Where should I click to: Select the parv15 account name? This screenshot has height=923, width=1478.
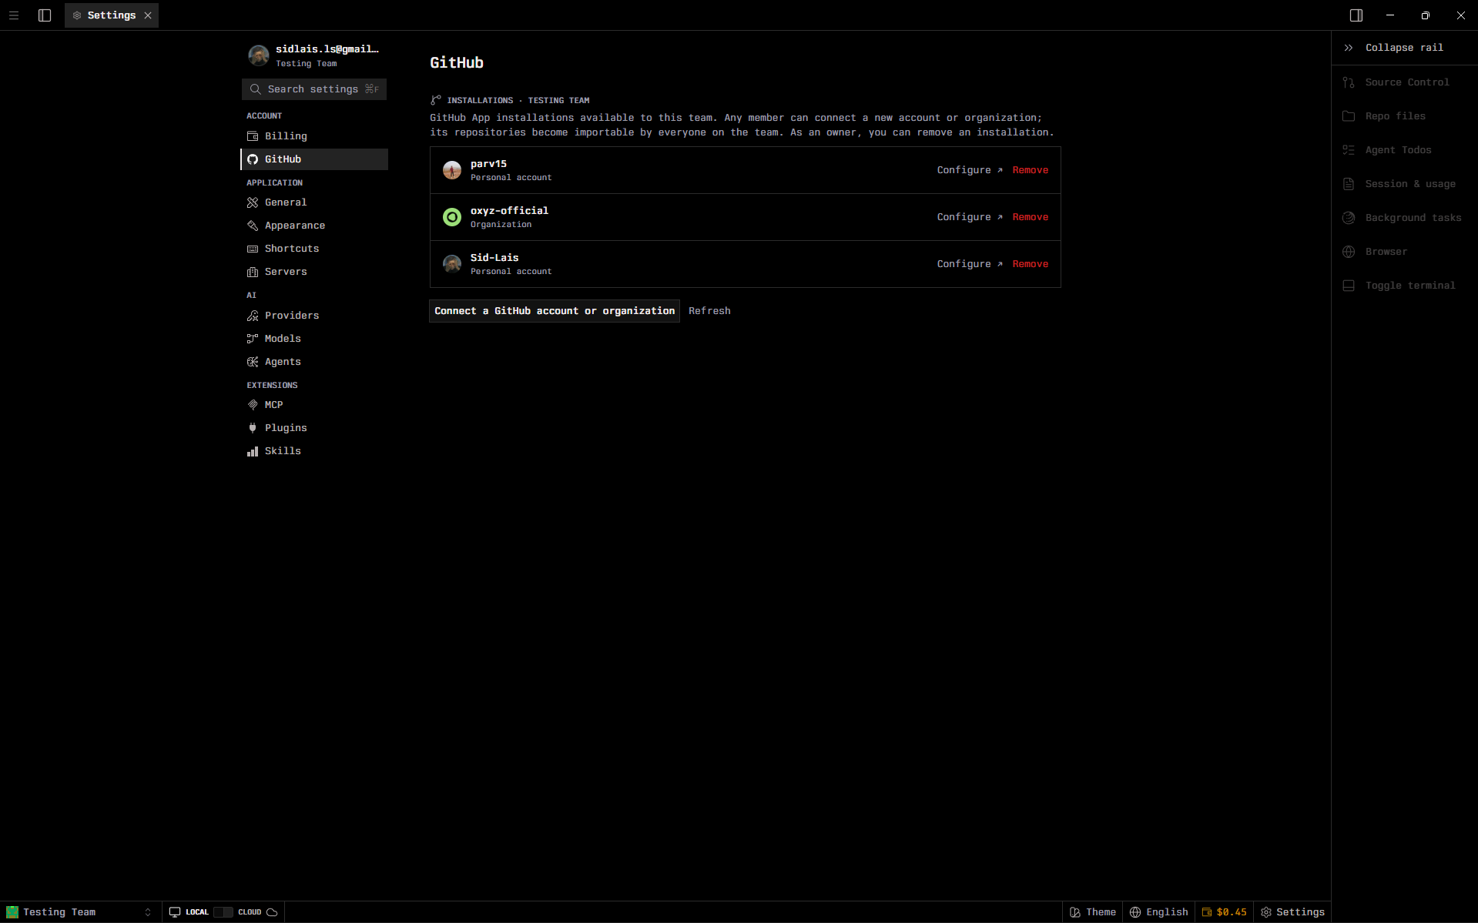click(488, 164)
